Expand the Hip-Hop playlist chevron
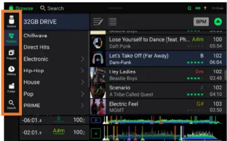The height and width of the screenshot is (141, 227). [82, 70]
